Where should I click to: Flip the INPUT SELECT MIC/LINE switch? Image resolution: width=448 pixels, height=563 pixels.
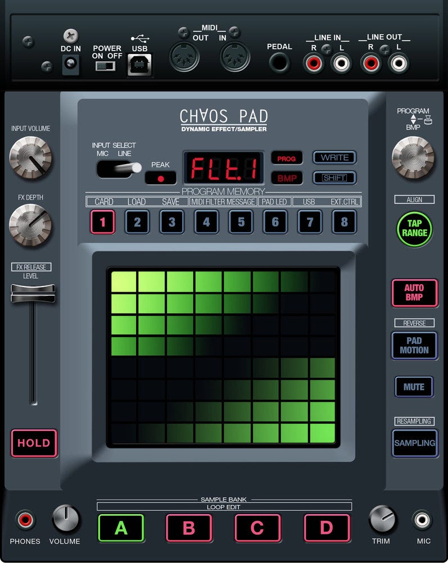click(x=119, y=169)
